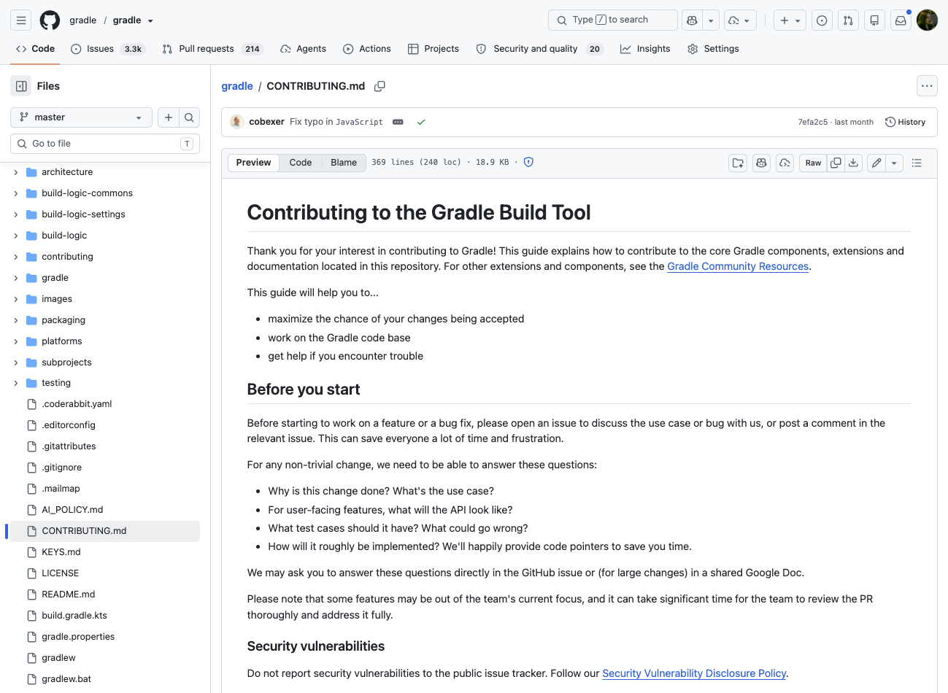Copy raw file contents

(x=836, y=163)
